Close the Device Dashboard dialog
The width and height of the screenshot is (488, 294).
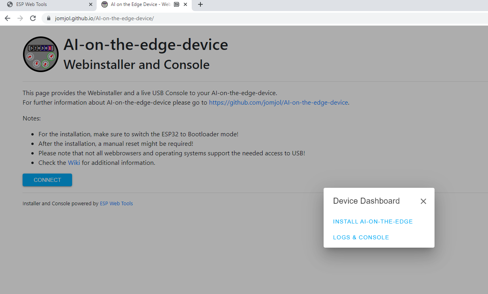[x=423, y=201]
